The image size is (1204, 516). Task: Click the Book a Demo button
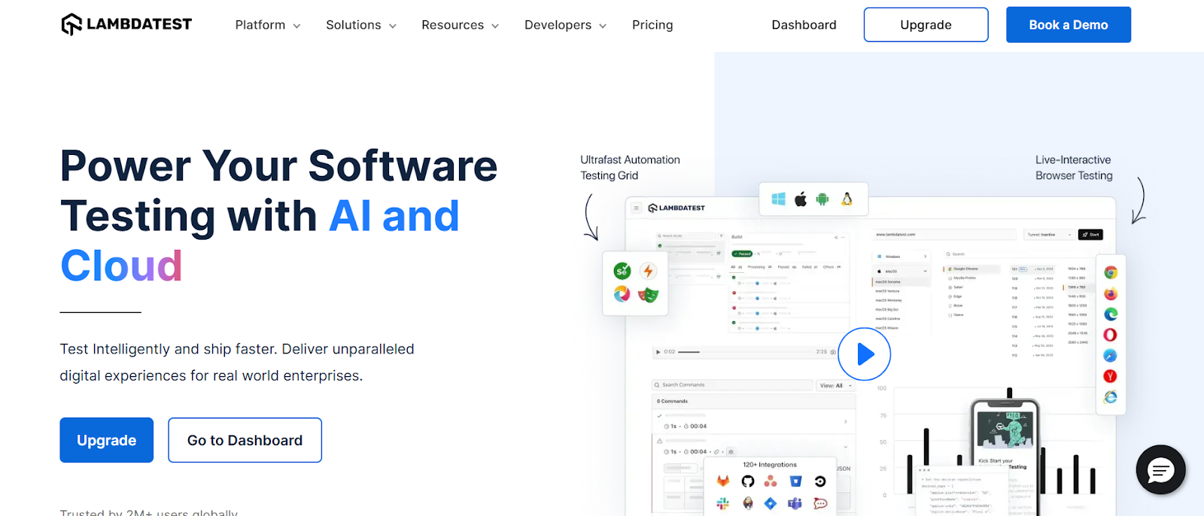pos(1069,25)
